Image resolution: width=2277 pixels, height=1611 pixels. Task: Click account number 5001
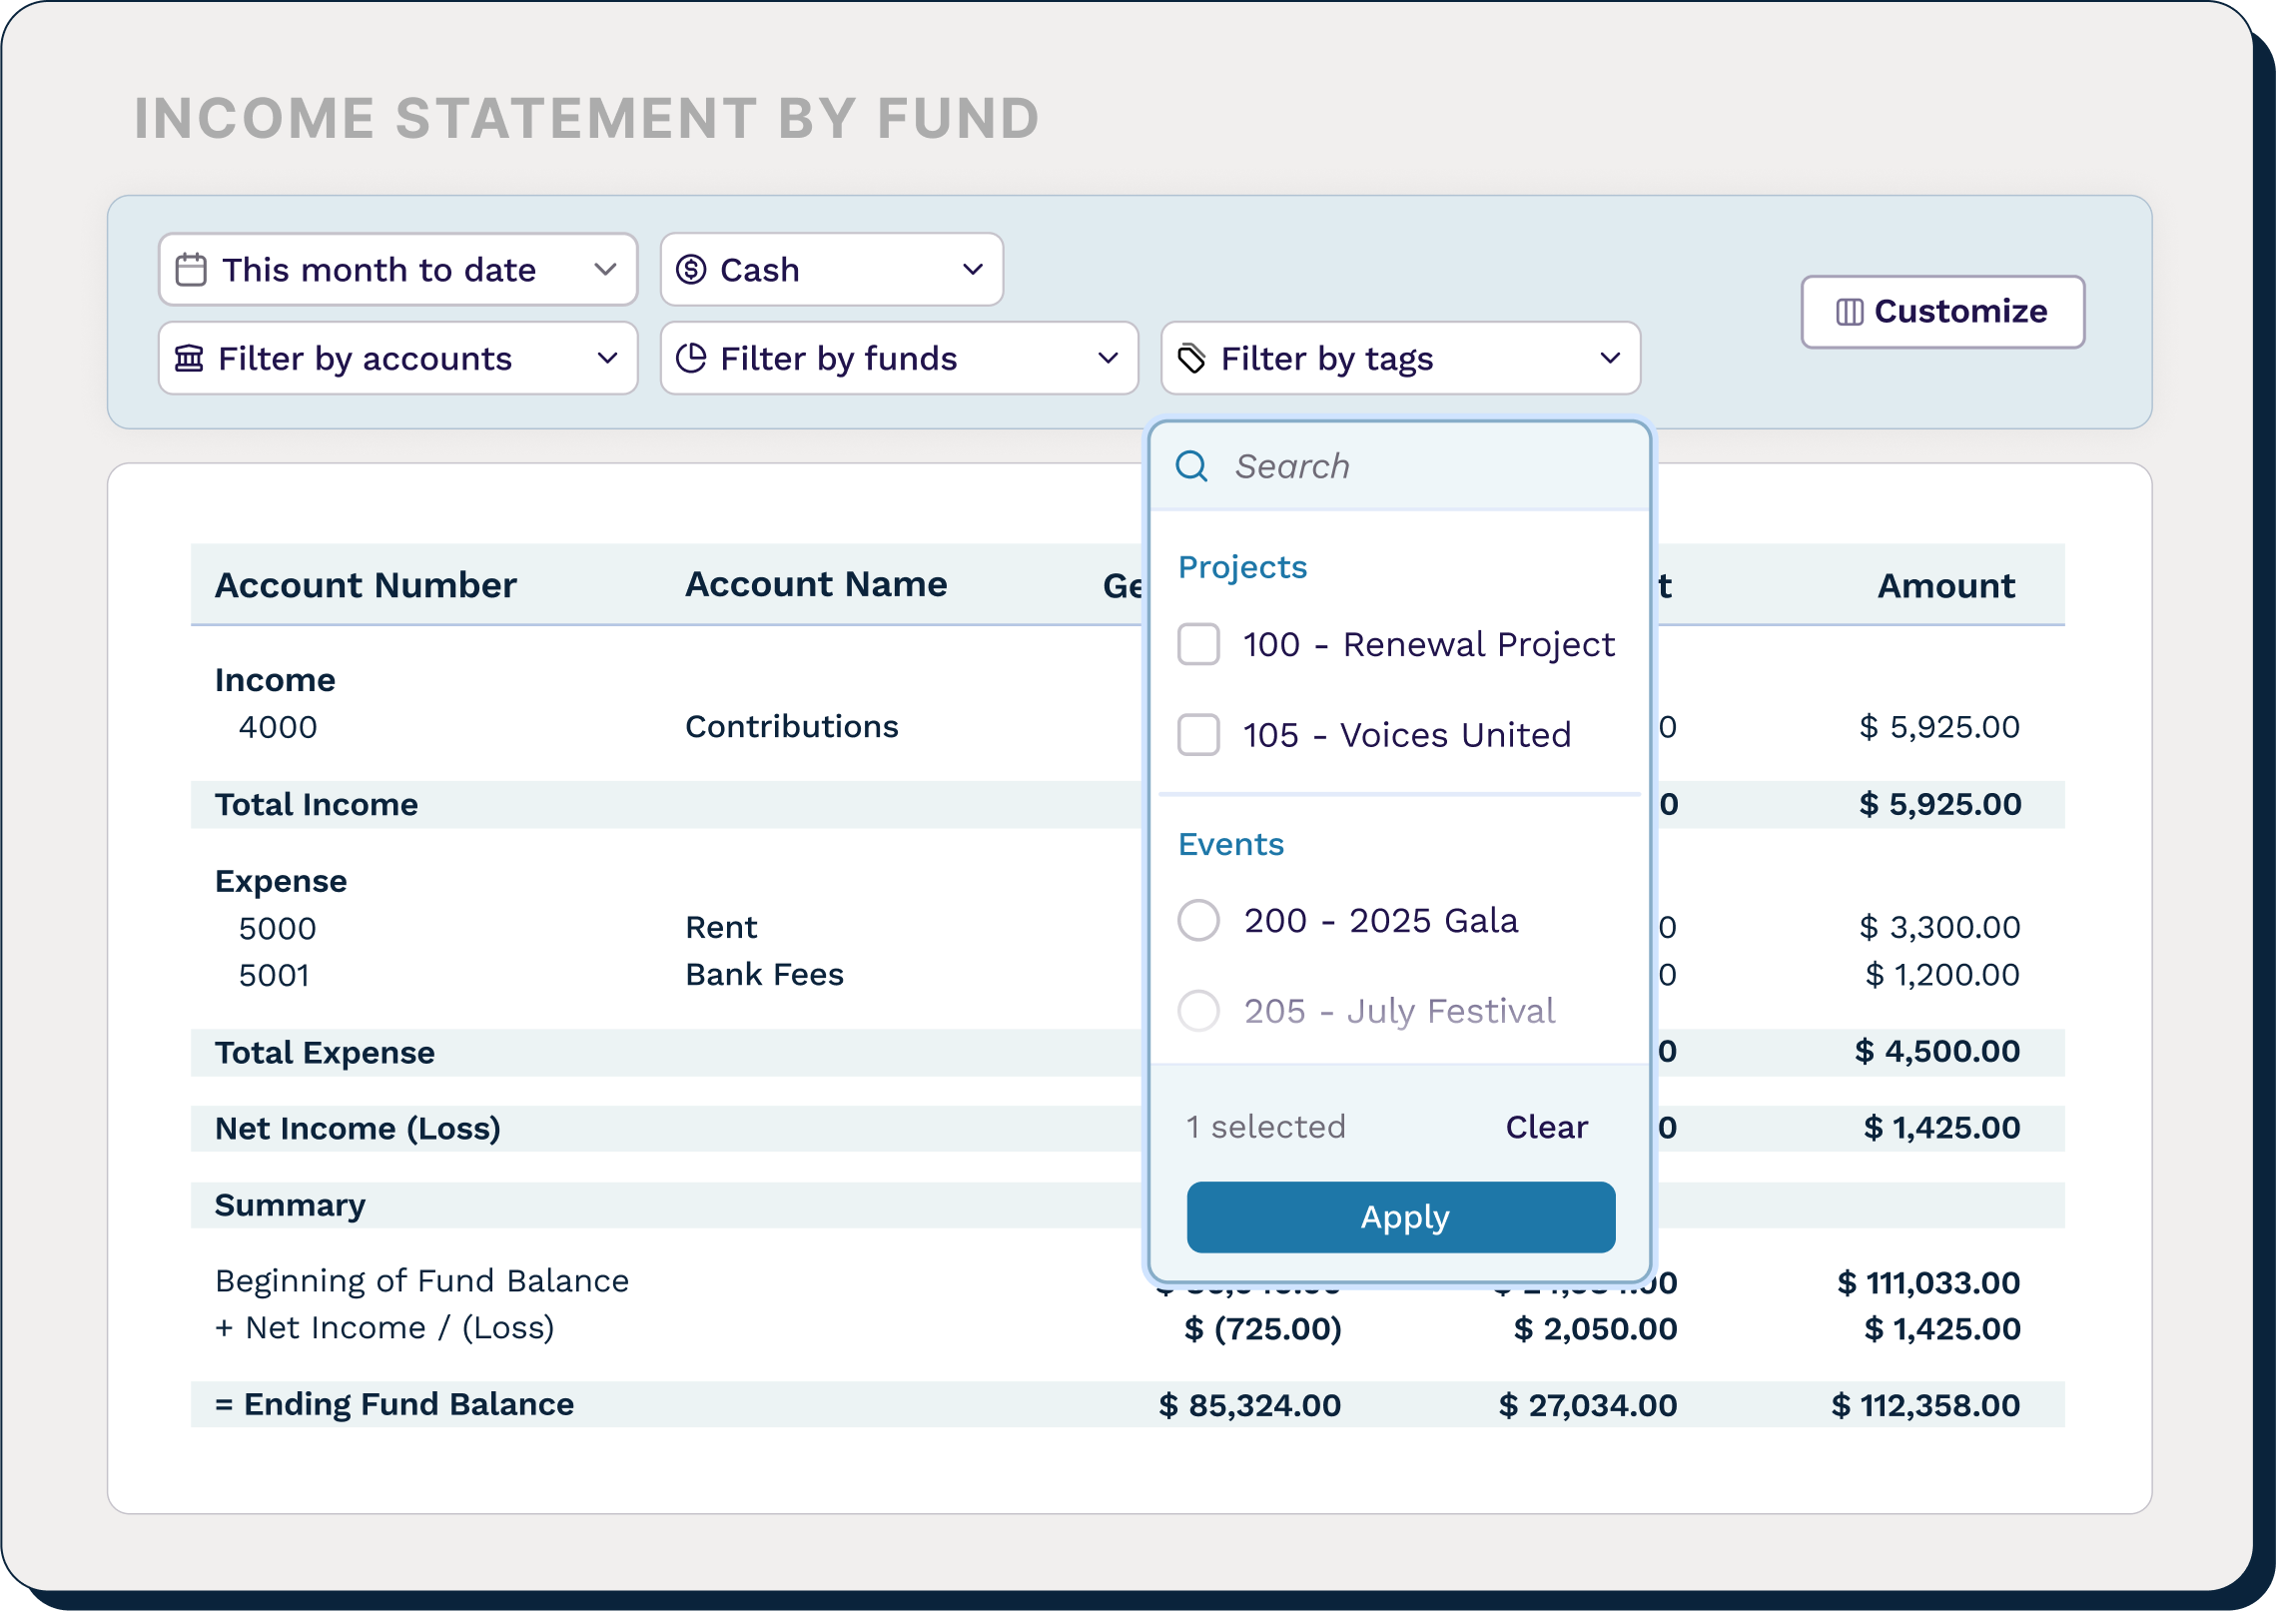[274, 975]
